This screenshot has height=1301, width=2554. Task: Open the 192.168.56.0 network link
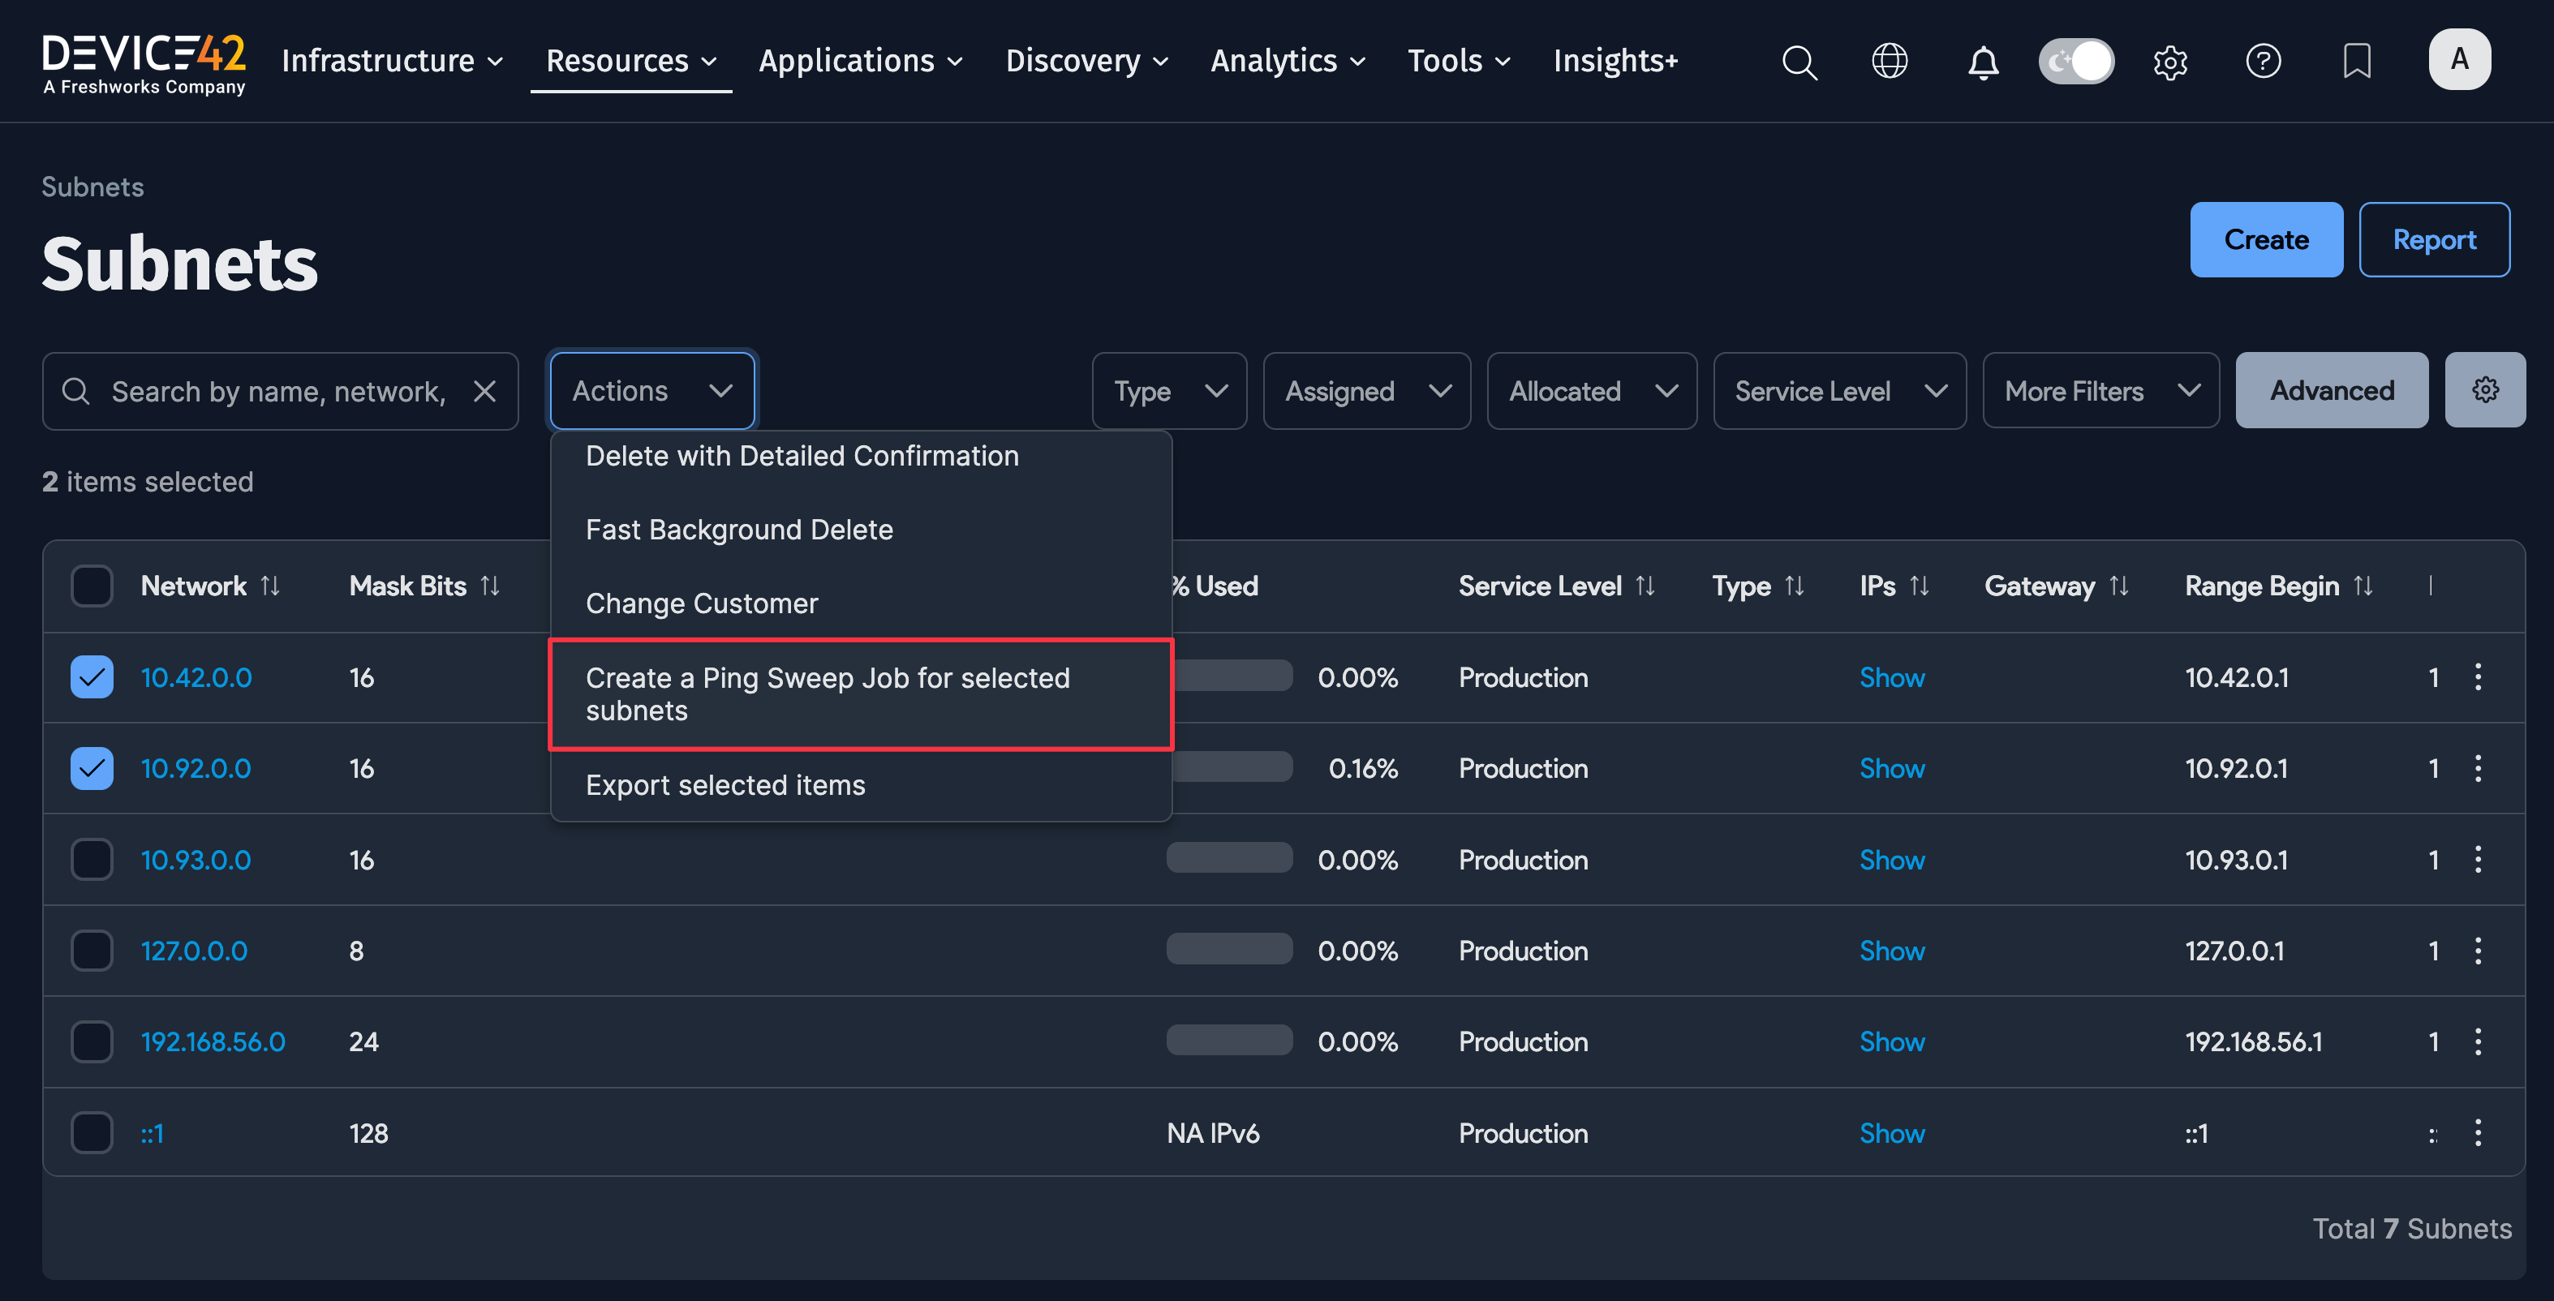coord(213,1042)
